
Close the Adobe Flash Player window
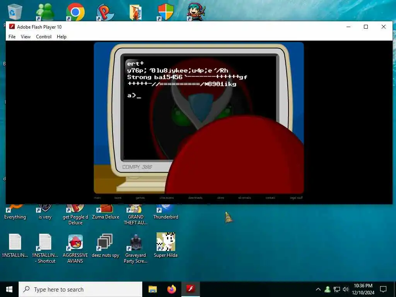(x=383, y=27)
